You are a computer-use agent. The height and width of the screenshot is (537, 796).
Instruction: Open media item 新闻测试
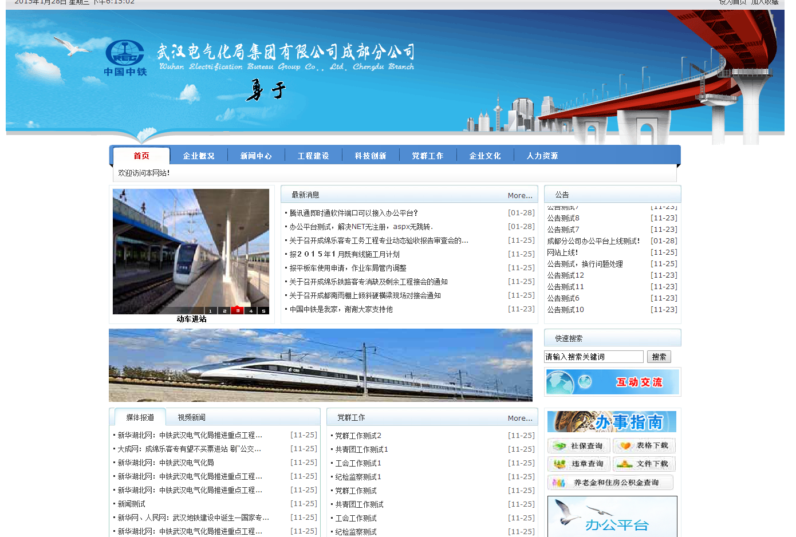(131, 504)
